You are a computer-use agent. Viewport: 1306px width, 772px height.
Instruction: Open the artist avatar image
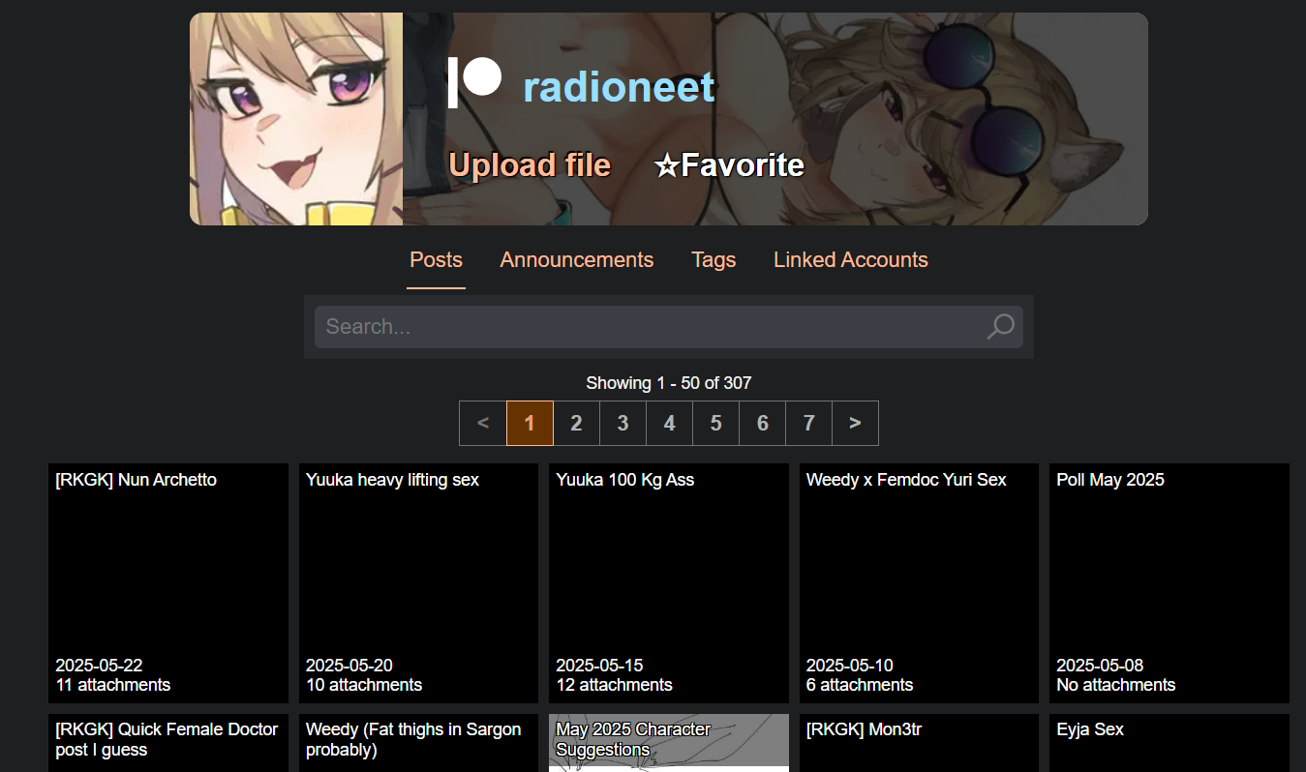[296, 119]
